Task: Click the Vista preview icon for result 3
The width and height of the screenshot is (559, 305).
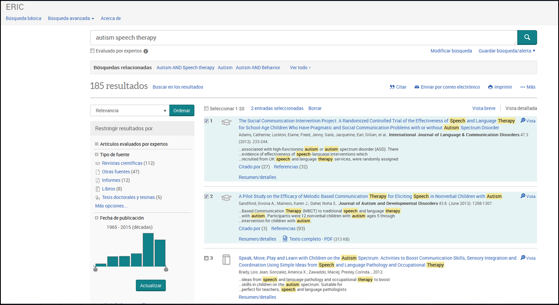Action: tap(523, 258)
